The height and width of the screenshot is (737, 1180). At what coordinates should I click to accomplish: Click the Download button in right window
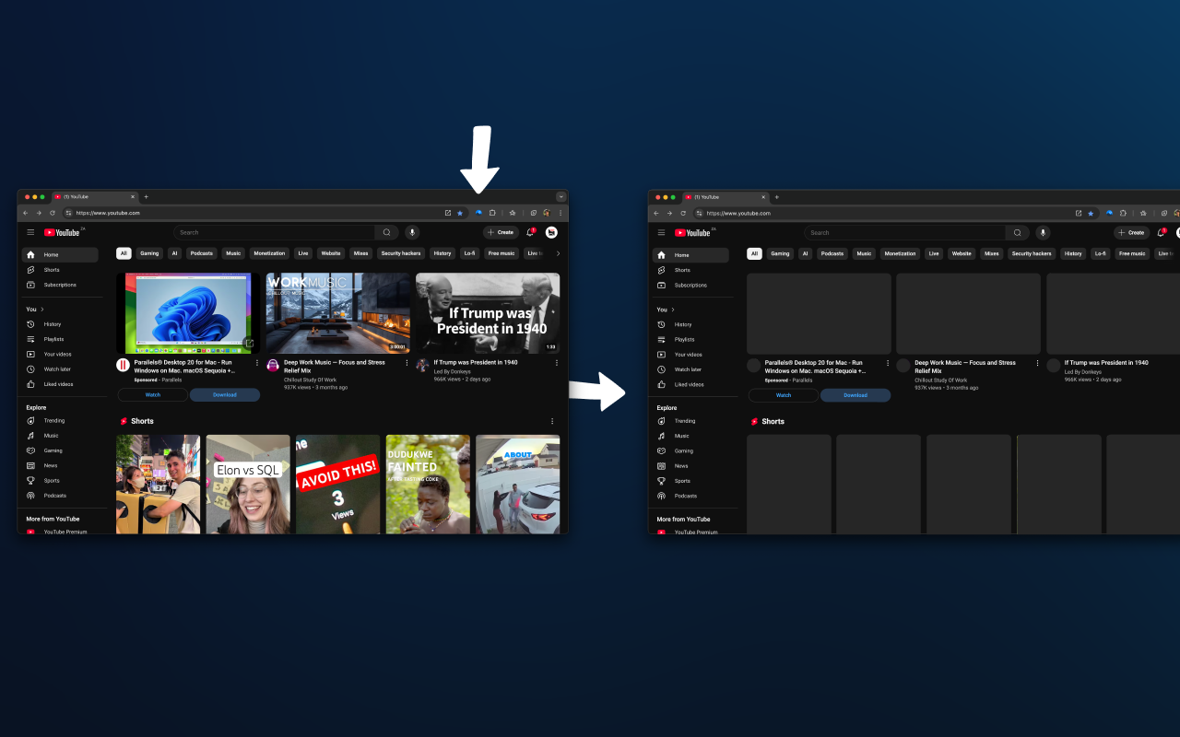pos(855,395)
